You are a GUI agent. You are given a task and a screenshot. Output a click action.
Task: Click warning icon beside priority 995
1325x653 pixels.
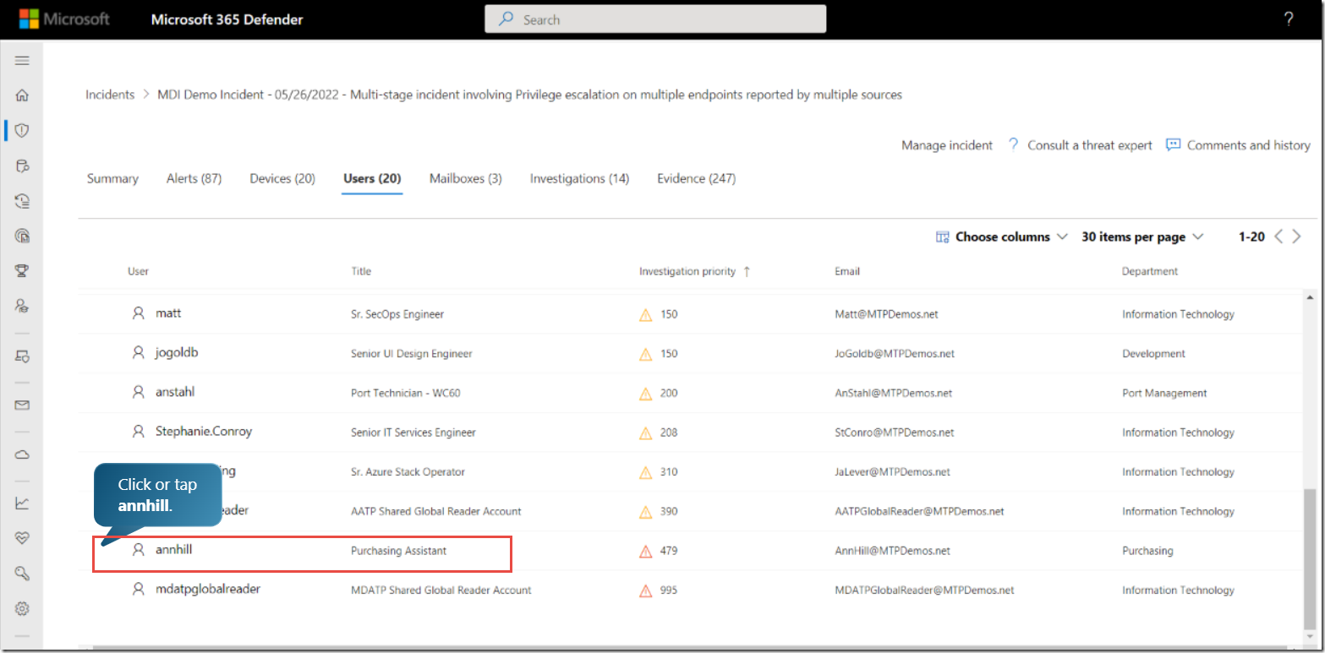click(646, 590)
